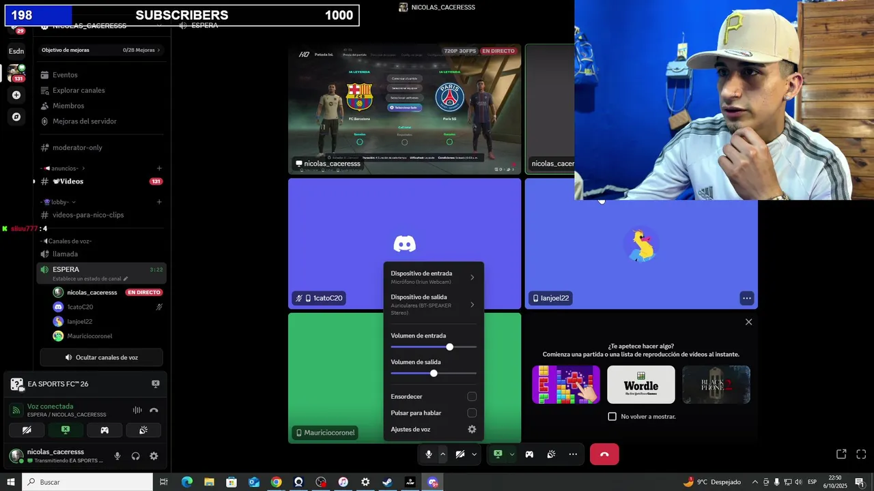Enable the Ensordecer checkbox
This screenshot has width=874, height=491.
(x=472, y=396)
